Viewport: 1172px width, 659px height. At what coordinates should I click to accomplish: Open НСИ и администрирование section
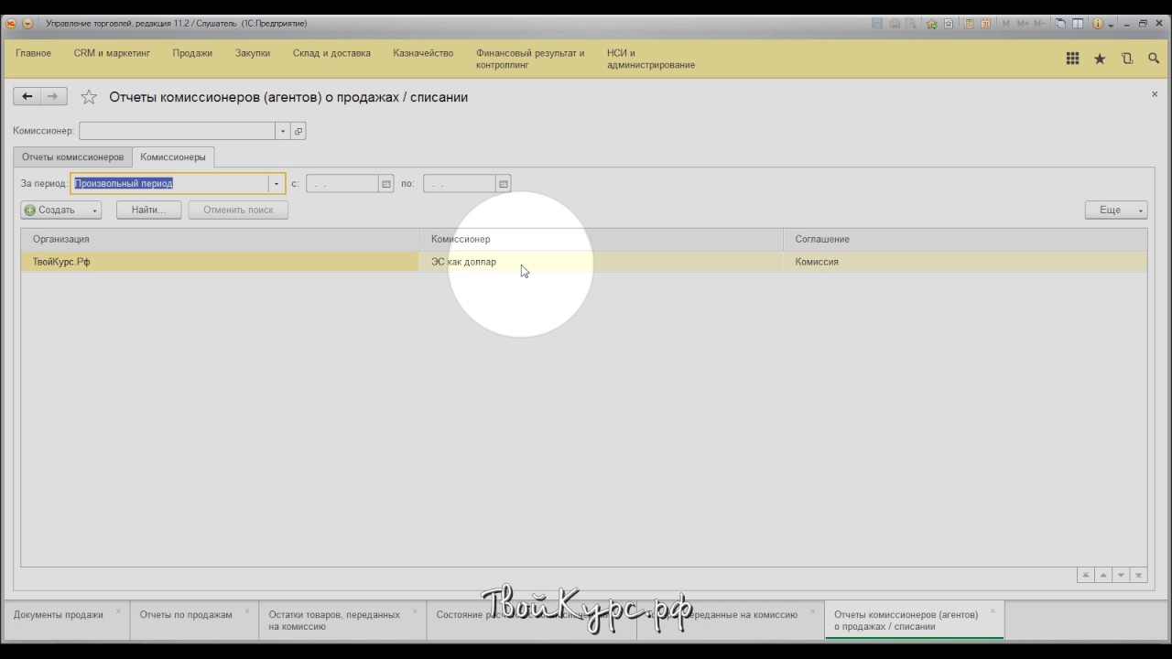651,59
